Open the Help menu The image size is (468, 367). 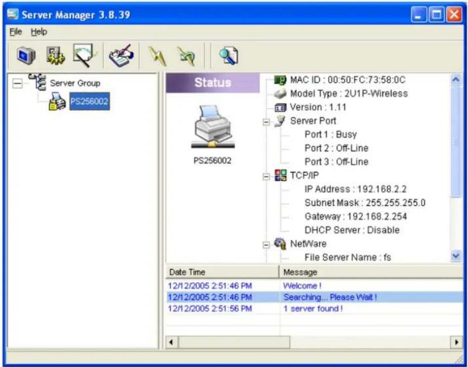tap(39, 32)
